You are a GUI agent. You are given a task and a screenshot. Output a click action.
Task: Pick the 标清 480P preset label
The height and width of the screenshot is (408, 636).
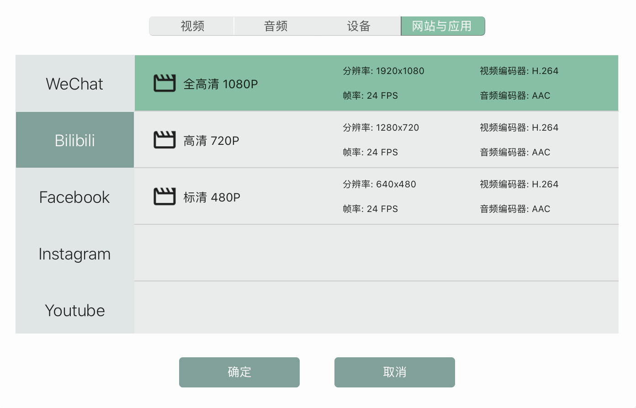pos(212,197)
